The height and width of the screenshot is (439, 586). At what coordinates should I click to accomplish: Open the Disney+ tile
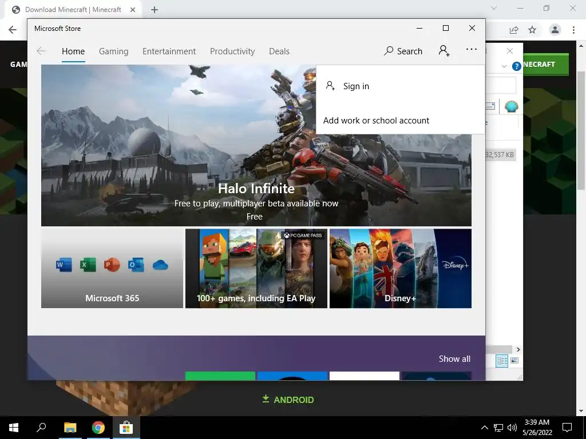400,269
